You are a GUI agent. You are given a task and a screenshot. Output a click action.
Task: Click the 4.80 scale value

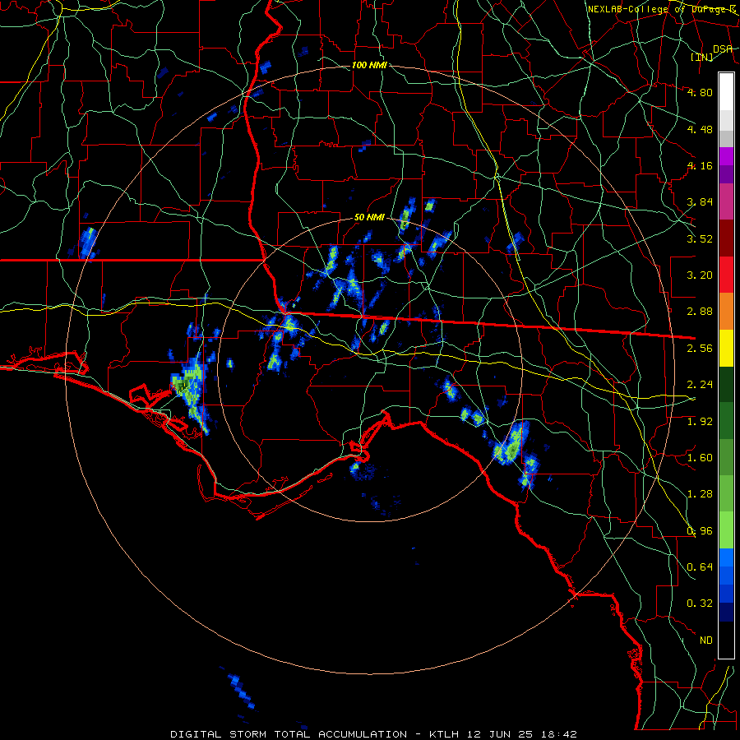pos(700,92)
